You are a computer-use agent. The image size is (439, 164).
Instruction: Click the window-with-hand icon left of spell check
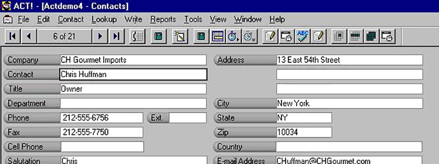click(287, 36)
